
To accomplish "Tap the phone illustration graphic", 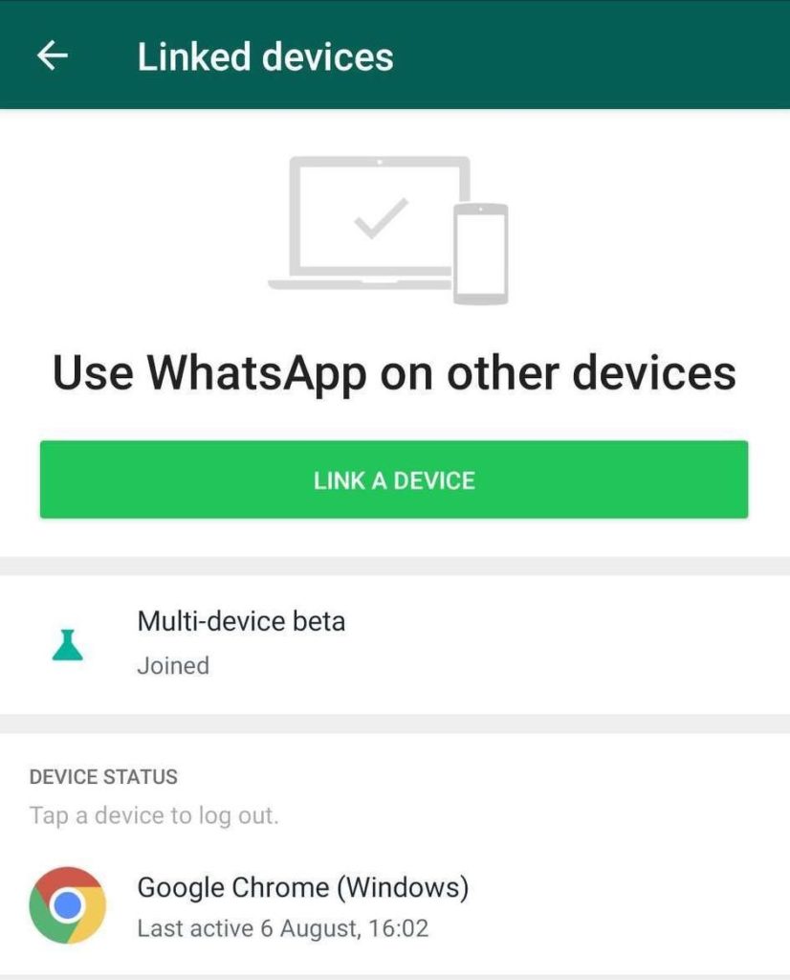I will tap(480, 254).
